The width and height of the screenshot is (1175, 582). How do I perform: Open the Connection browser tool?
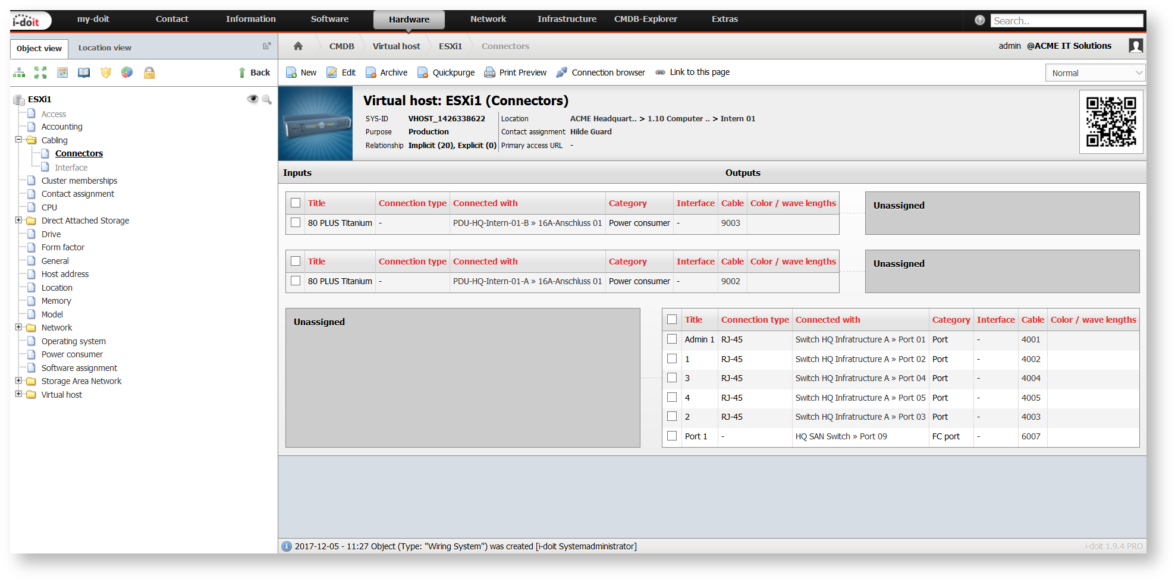[600, 73]
